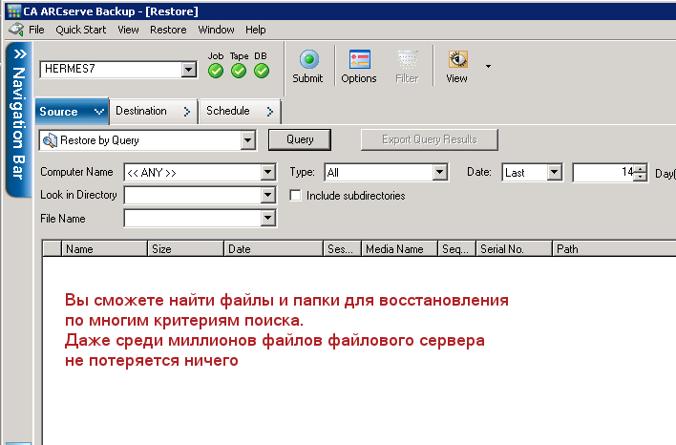Switch to the Destination tab

[x=154, y=111]
